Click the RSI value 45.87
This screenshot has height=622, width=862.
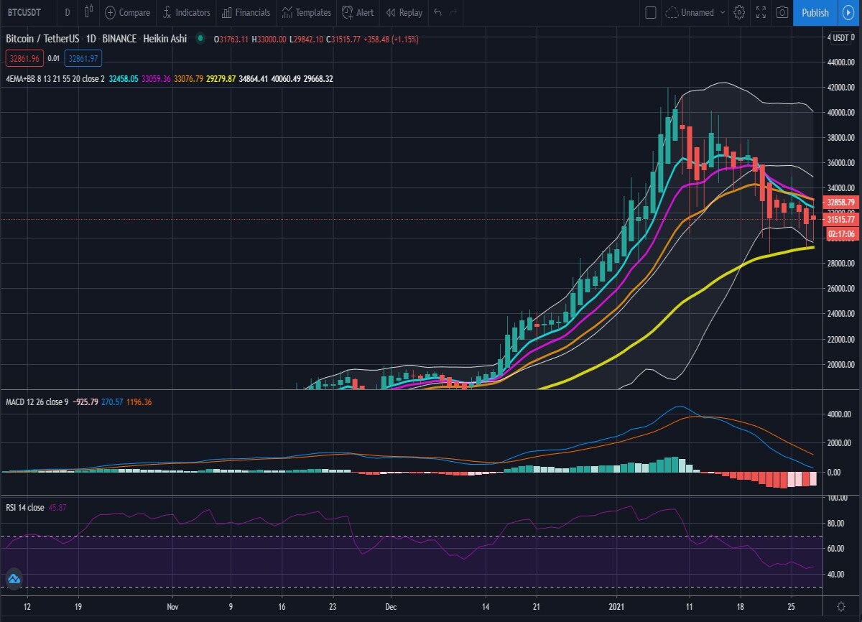pyautogui.click(x=57, y=508)
